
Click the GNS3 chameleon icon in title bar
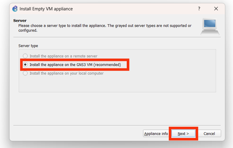(x=15, y=9)
